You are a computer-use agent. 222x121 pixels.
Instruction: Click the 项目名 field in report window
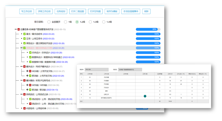coord(130,70)
